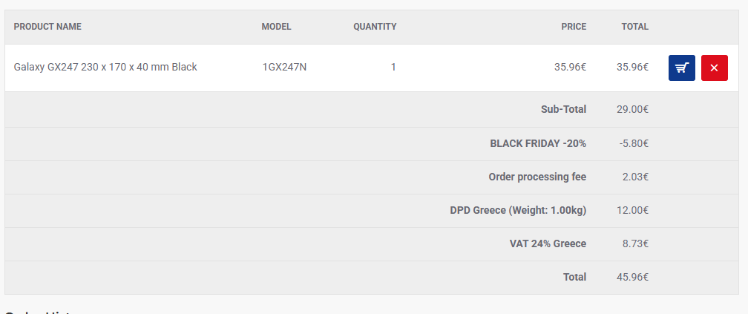Screen dimensions: 748x314
Task: Click the VAT amount 8.73€
Action: (x=634, y=243)
